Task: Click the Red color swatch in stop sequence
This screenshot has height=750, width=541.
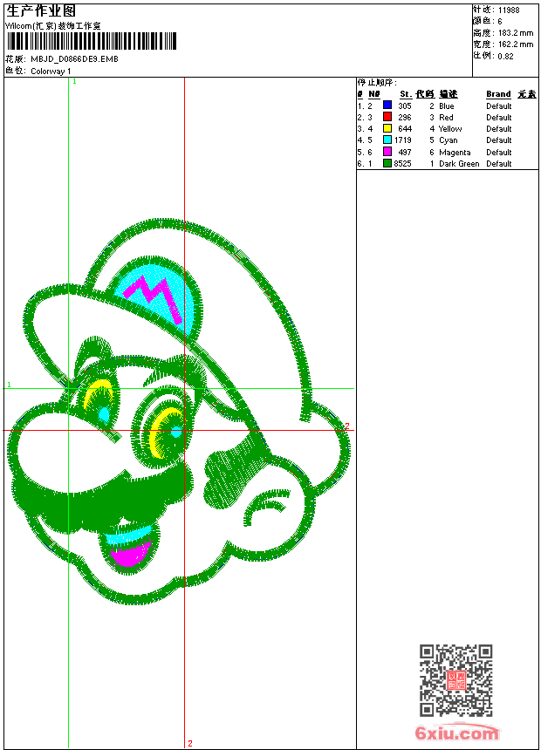Action: point(387,116)
